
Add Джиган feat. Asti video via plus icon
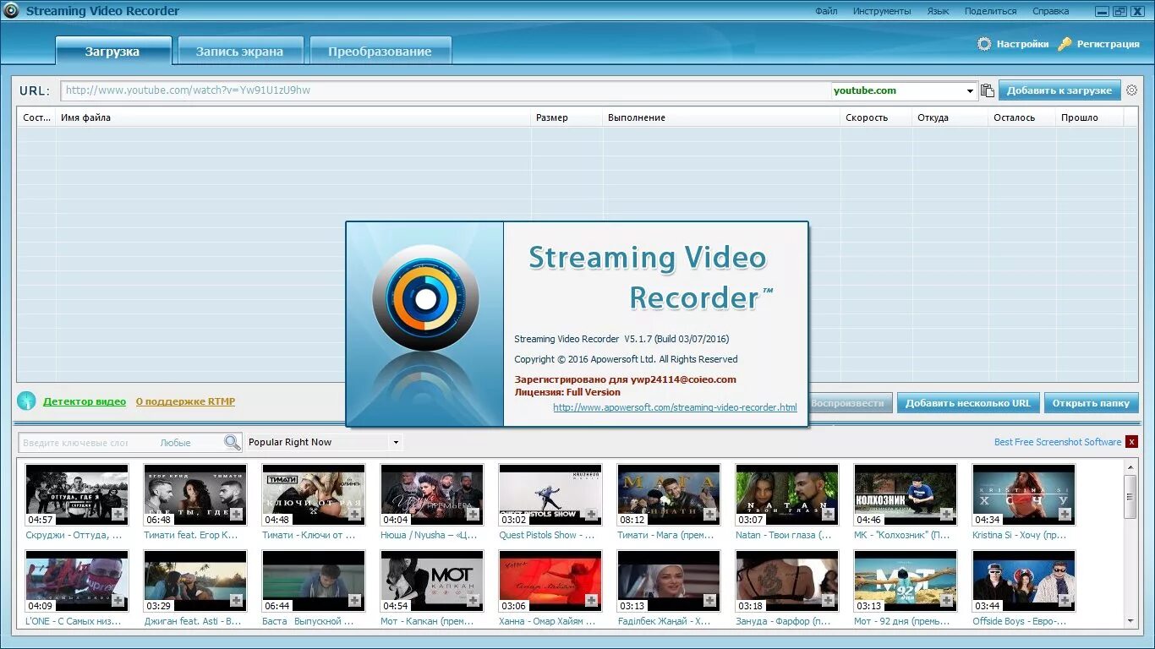pos(237,600)
